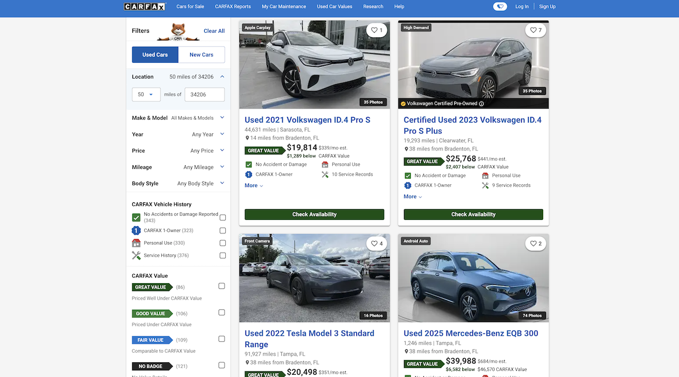
Task: Expand the Mileage filter
Action: 222,167
